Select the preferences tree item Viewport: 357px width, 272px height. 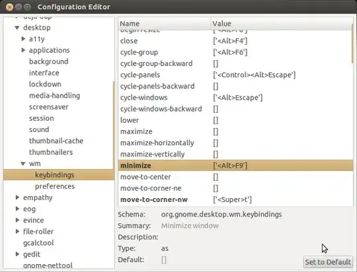(55, 186)
